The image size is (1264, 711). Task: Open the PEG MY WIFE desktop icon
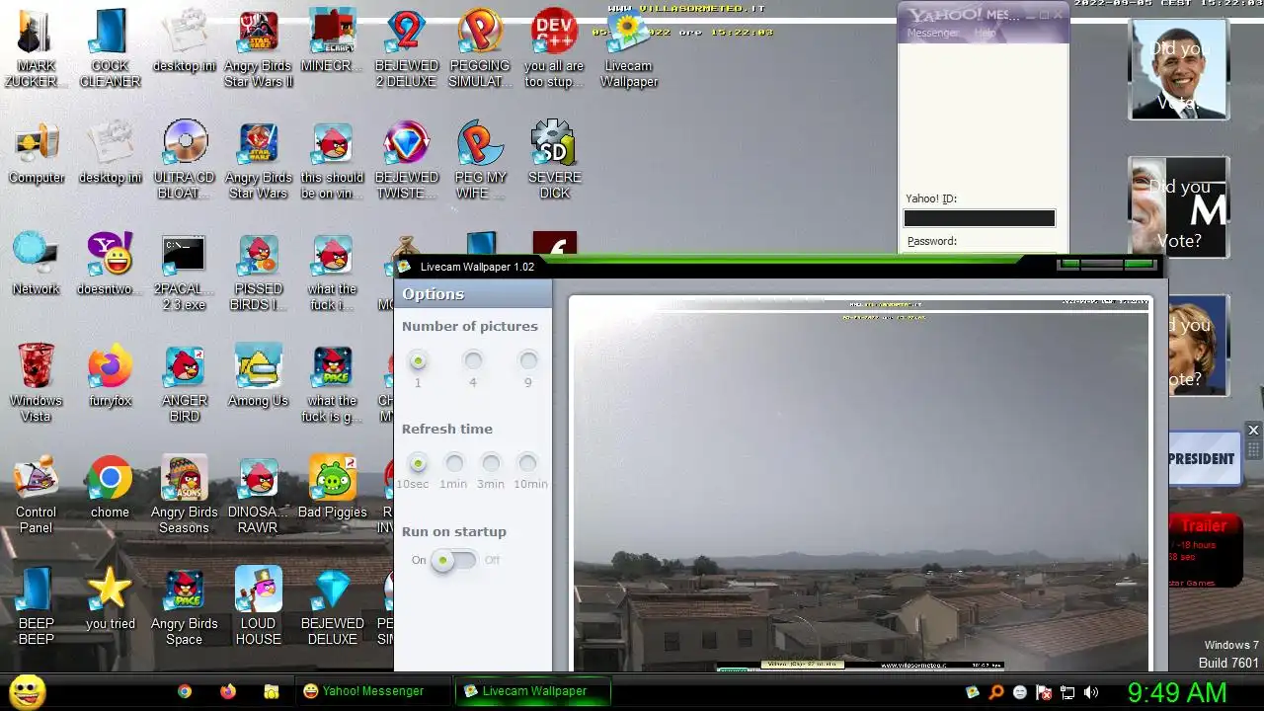tap(480, 159)
